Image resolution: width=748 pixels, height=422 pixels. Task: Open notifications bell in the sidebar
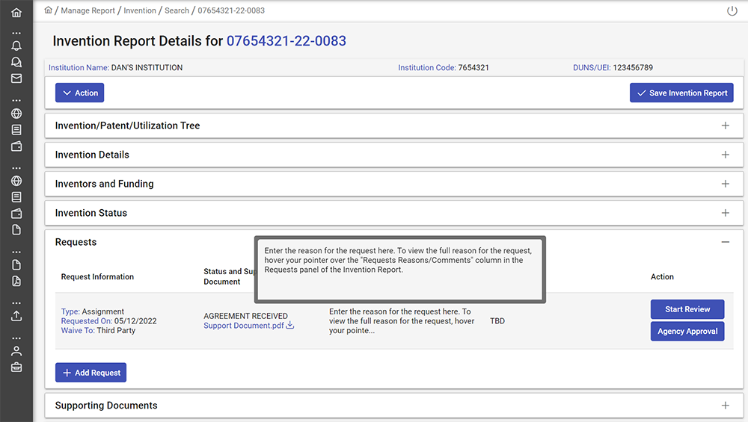[16, 46]
